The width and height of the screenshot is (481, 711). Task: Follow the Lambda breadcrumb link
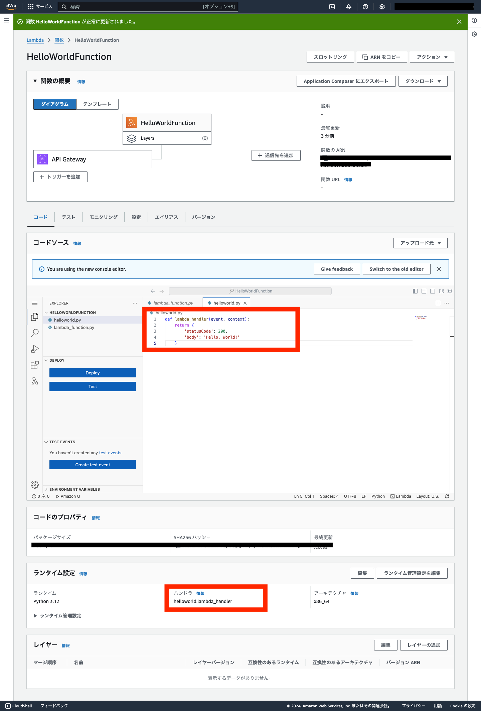(x=35, y=40)
